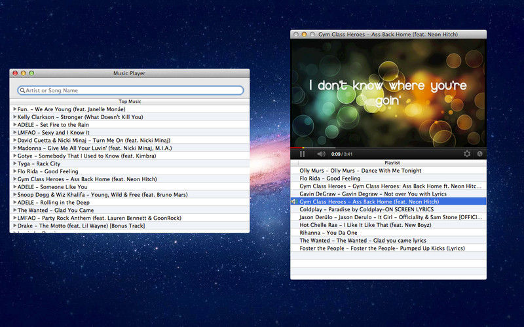Expand Gym Class Heroes row in Top Music
The height and width of the screenshot is (327, 524).
click(14, 179)
